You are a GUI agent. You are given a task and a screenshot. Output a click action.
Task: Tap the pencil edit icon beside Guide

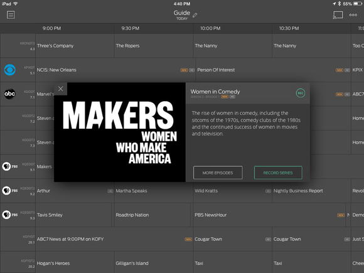coord(195,15)
